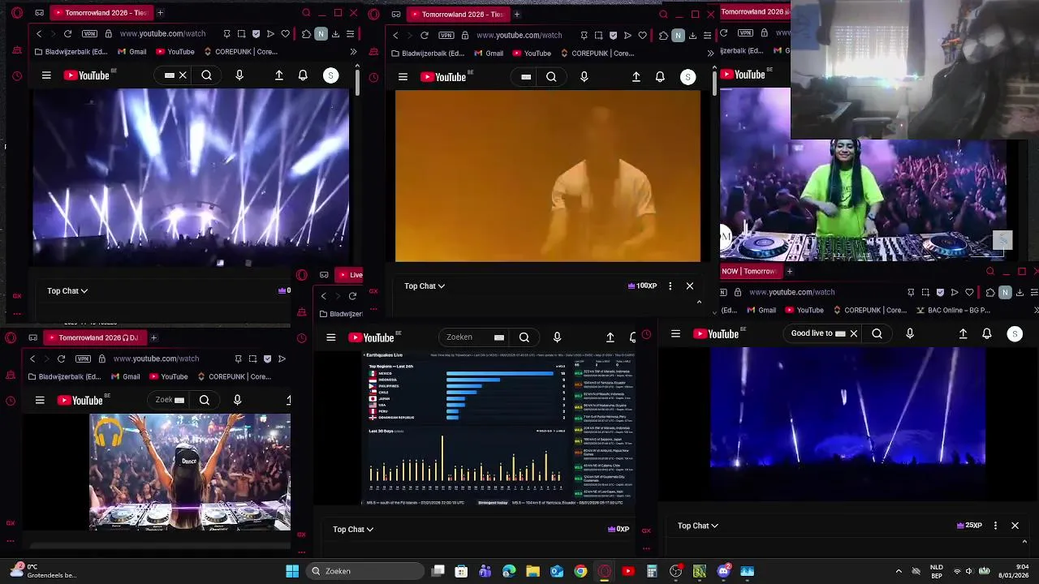Viewport: 1039px width, 584px height.
Task: Reload page in top-left Opera window
Action: (67, 34)
